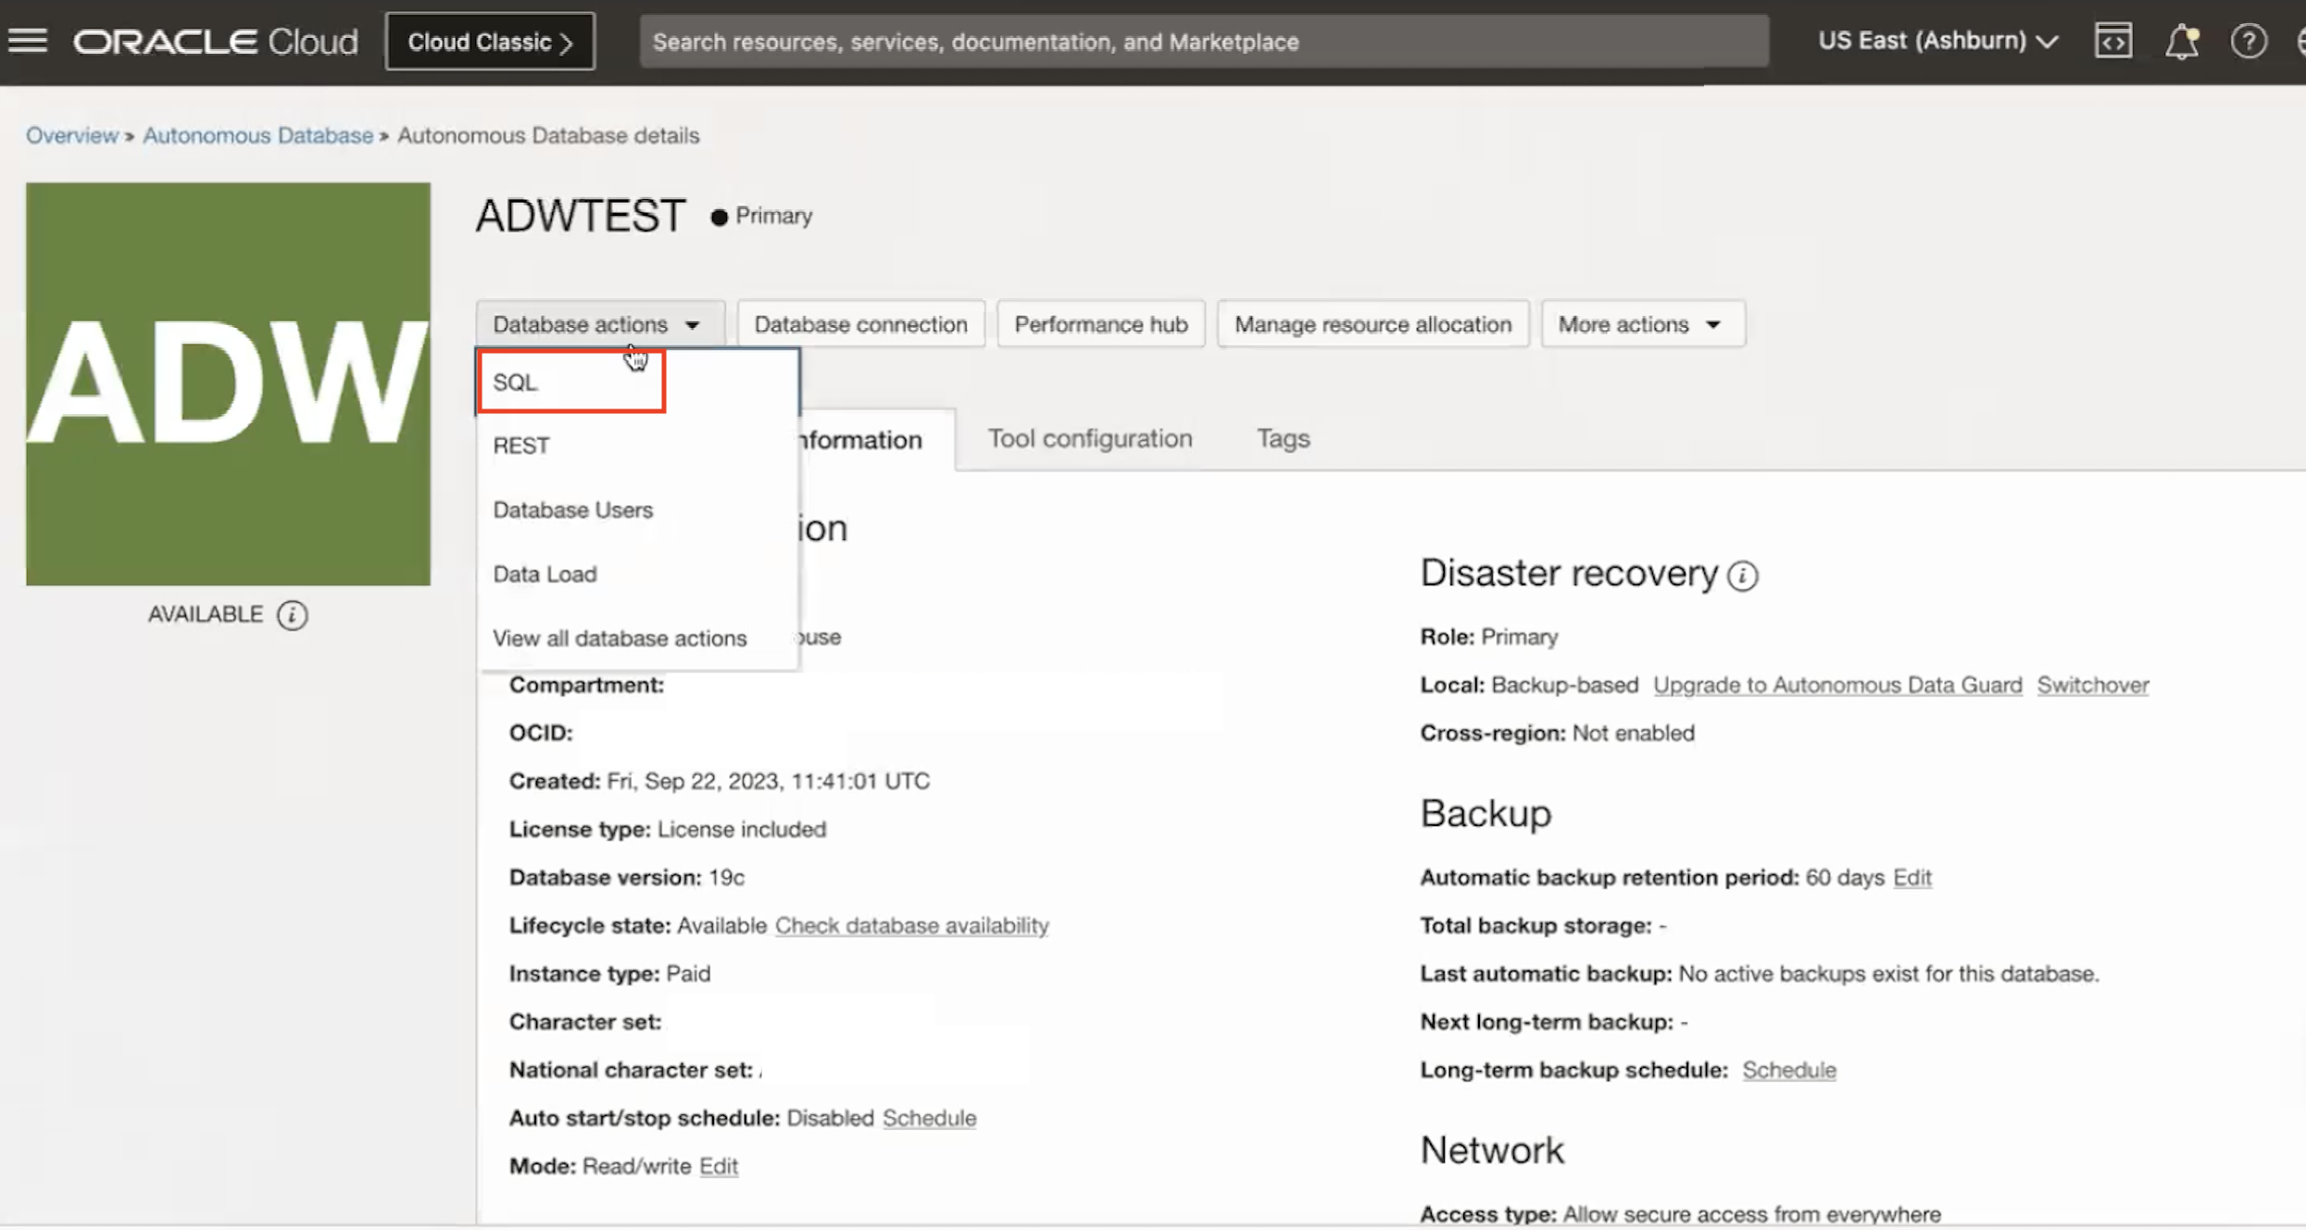The image size is (2306, 1230).
Task: Click the resource search field
Action: (x=1202, y=42)
